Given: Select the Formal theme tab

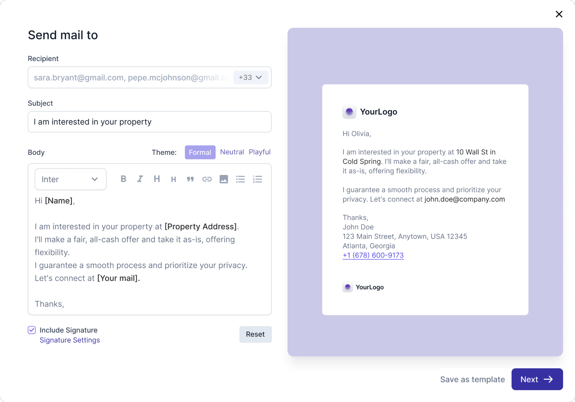Looking at the screenshot, I should coord(200,152).
